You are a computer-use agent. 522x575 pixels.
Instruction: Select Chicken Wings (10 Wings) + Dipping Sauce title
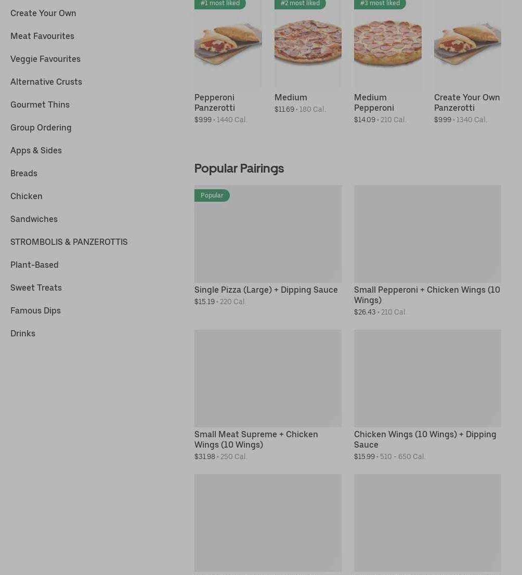(425, 439)
